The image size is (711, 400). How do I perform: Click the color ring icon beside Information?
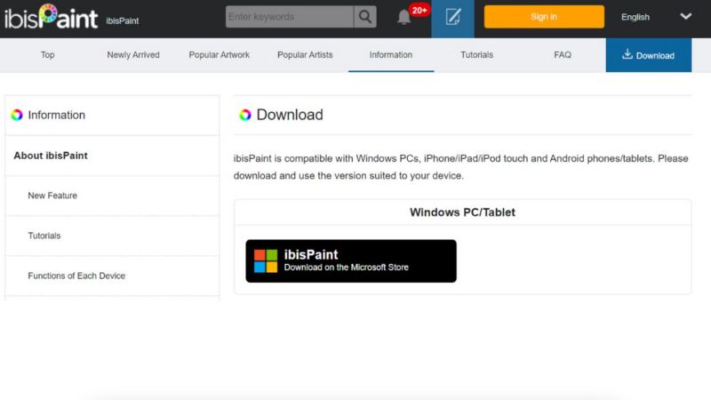coord(17,115)
